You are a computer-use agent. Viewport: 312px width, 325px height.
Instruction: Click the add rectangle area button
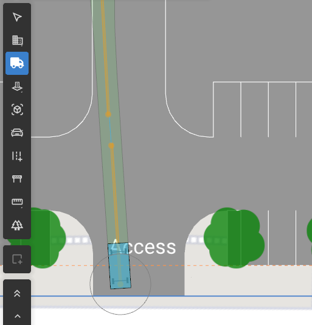point(17,259)
